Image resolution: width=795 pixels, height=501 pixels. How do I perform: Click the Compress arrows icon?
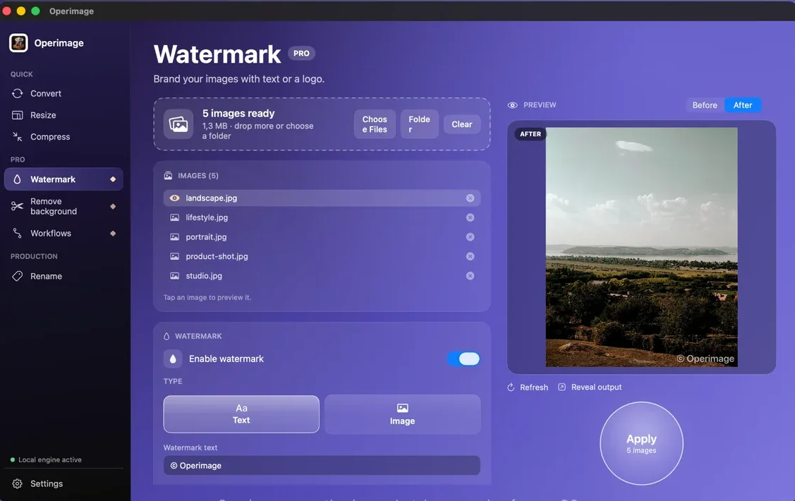(17, 137)
